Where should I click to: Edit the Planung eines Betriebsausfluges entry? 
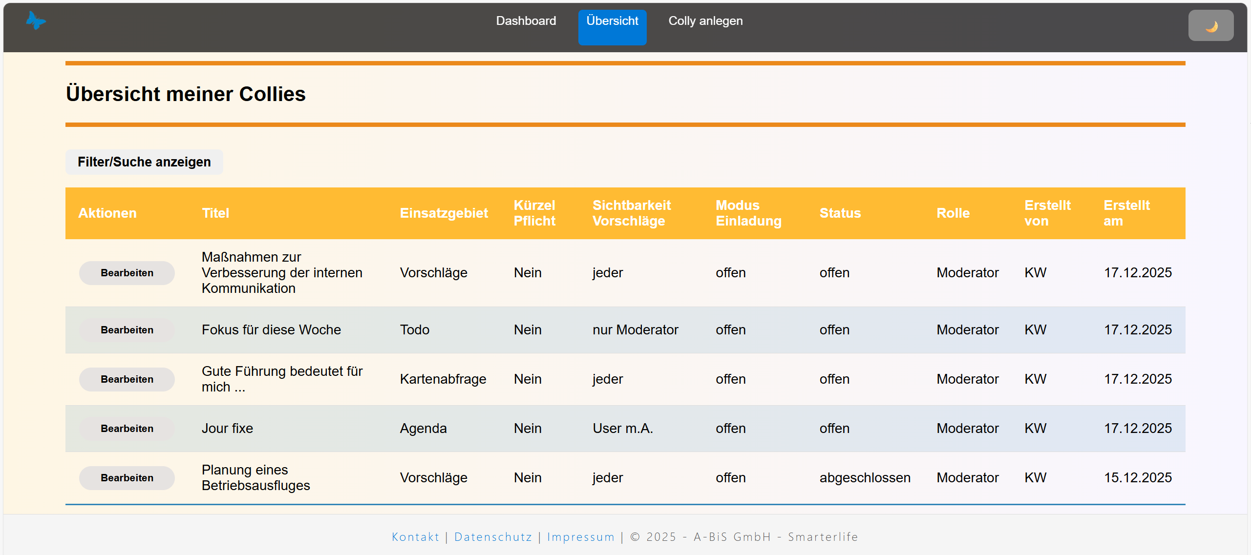click(x=127, y=478)
